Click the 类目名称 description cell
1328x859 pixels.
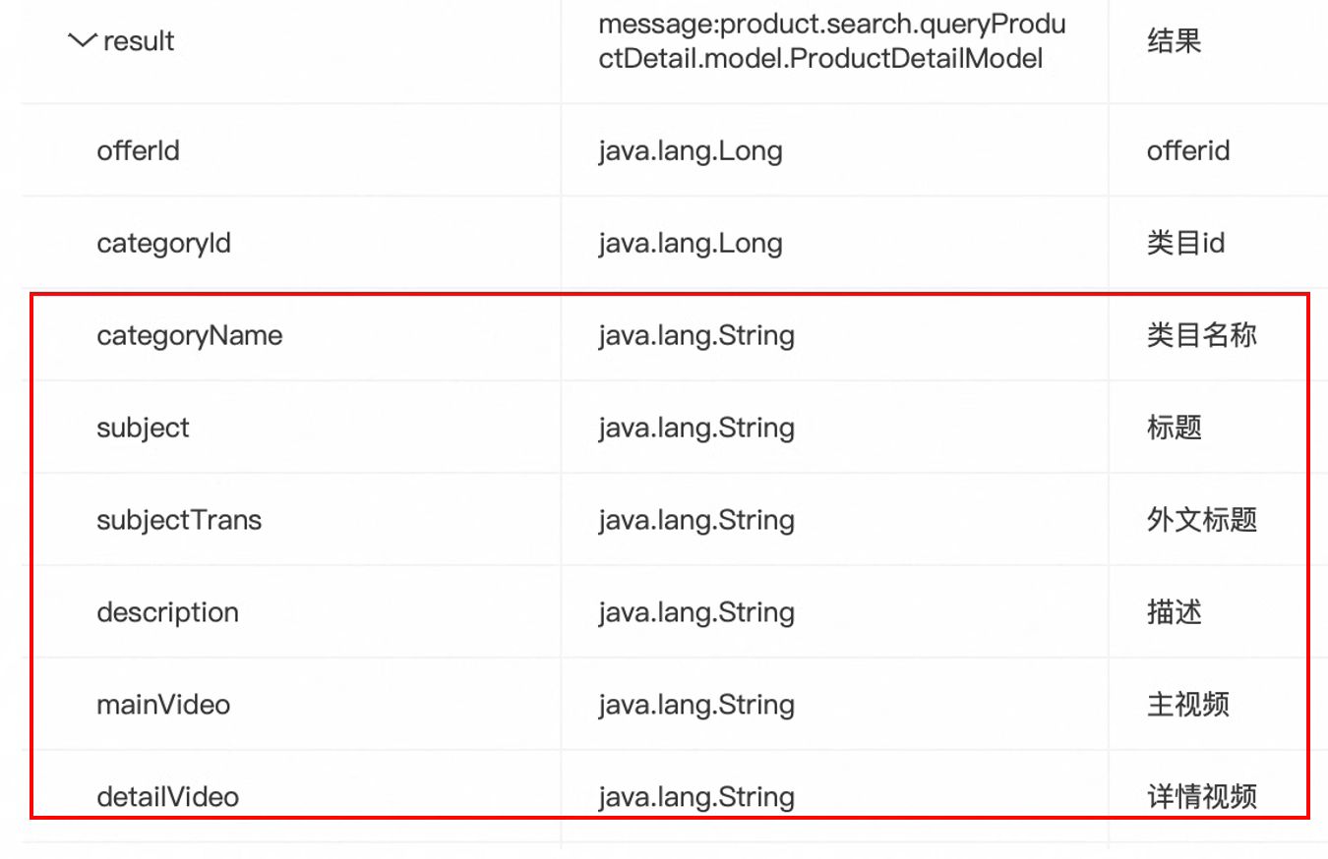(1201, 335)
